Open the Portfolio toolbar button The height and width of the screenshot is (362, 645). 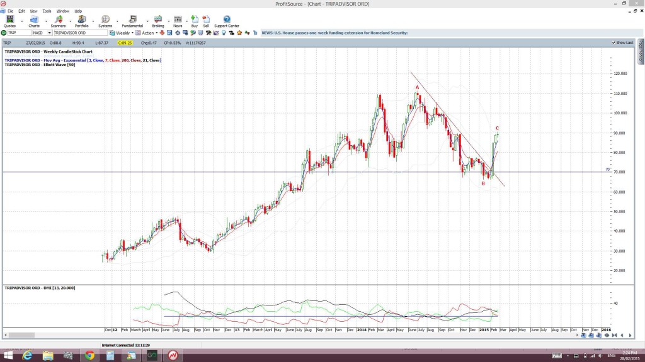[81, 21]
